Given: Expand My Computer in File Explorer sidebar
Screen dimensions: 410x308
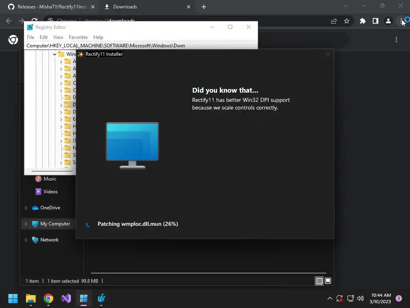Looking at the screenshot, I should click(26, 224).
